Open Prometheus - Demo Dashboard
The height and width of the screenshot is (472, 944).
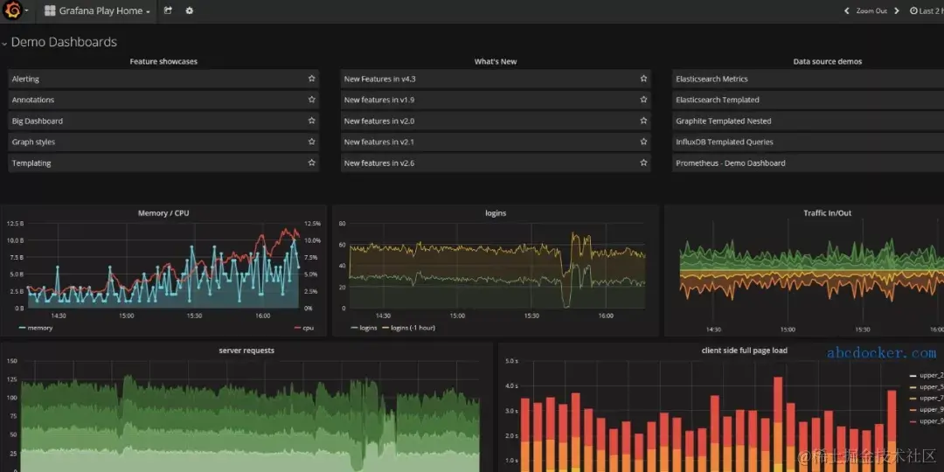(x=808, y=163)
